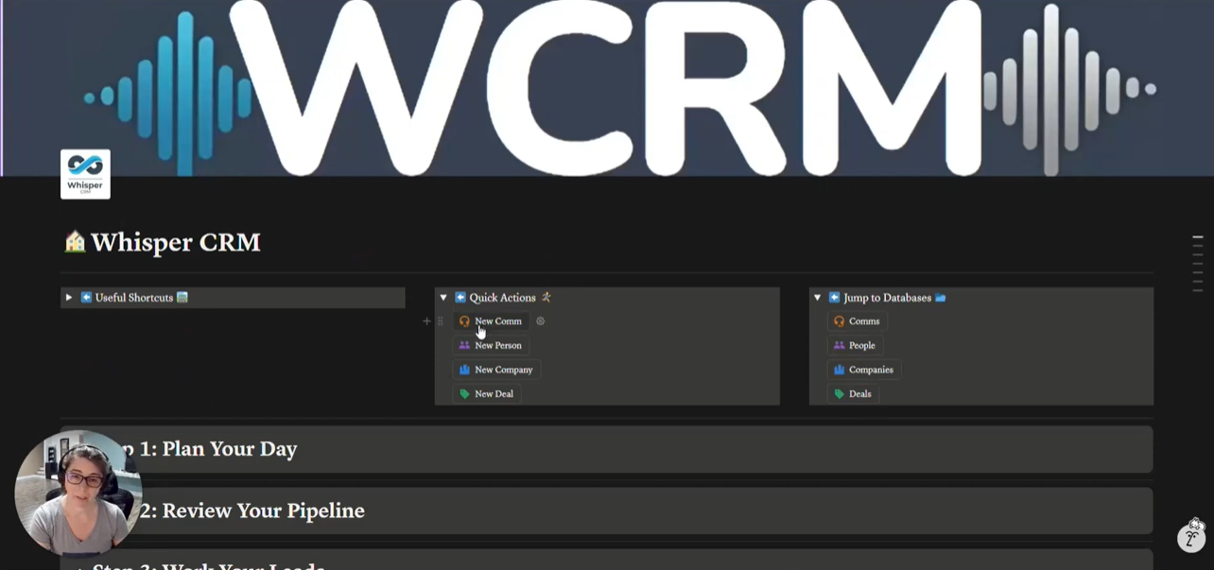Click the plus icon beside New Comm
The image size is (1214, 570).
pos(426,321)
